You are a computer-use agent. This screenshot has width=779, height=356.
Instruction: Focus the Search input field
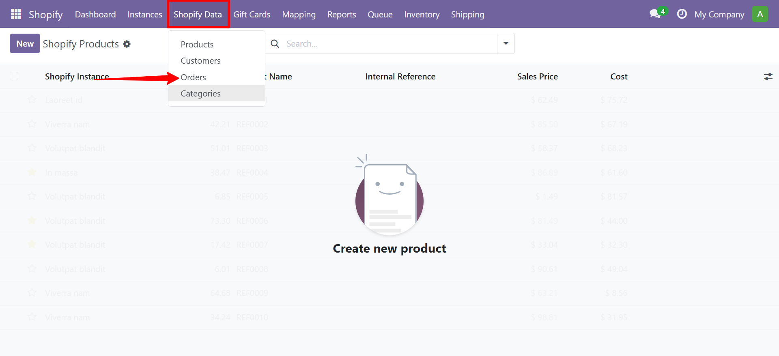point(389,43)
